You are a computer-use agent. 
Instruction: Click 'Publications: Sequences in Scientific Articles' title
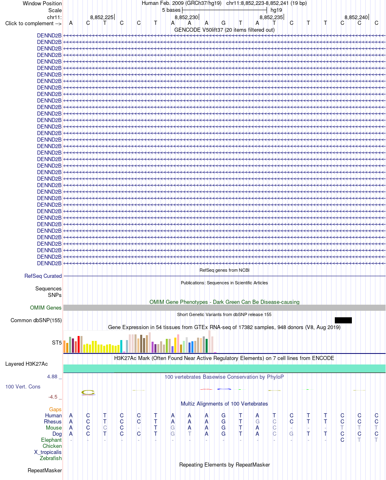[x=224, y=283]
